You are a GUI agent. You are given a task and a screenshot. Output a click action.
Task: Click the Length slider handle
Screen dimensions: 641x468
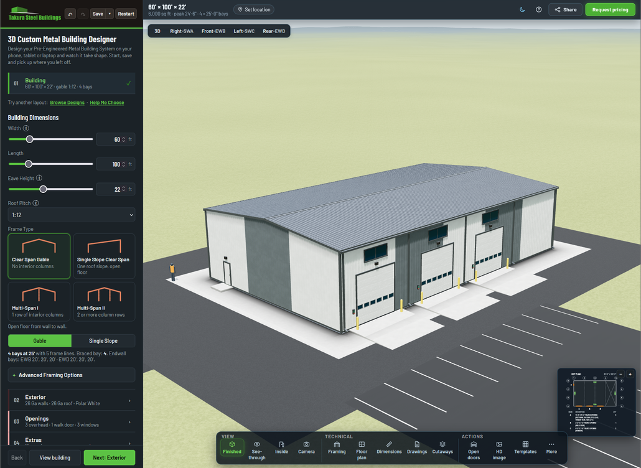(28, 164)
